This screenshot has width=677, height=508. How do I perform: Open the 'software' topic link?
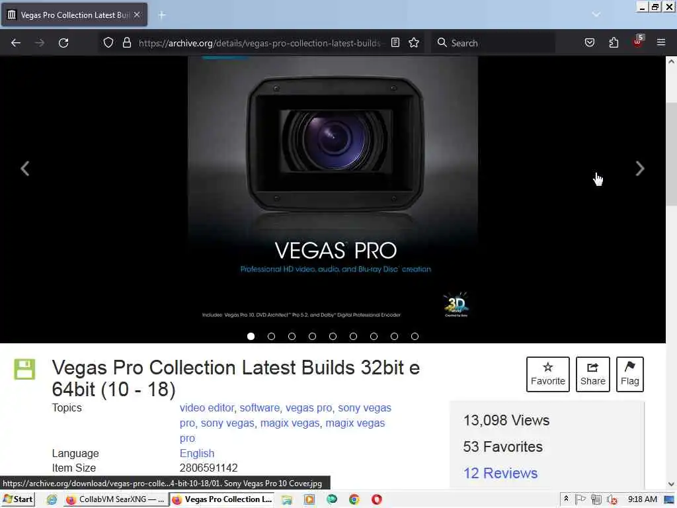click(259, 407)
